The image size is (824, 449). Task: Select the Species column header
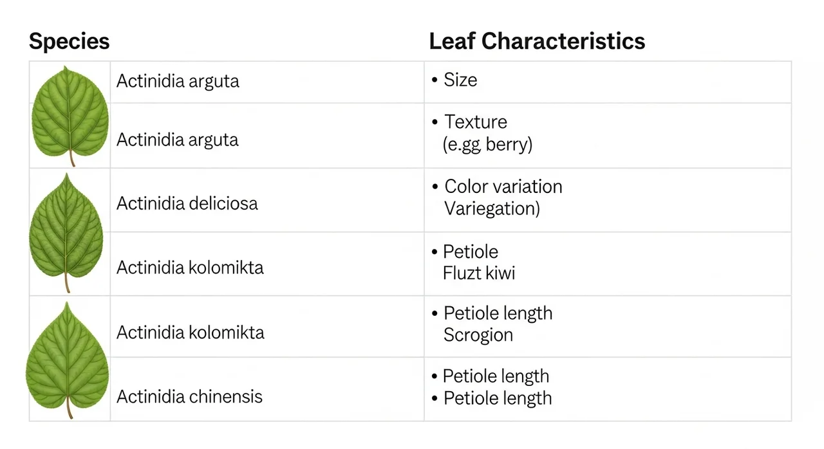pos(70,41)
